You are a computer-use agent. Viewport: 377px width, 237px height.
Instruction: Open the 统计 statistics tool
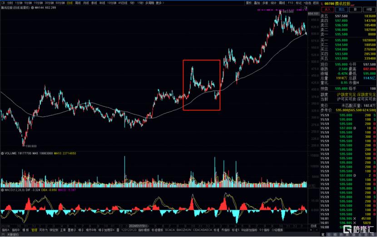point(273,3)
